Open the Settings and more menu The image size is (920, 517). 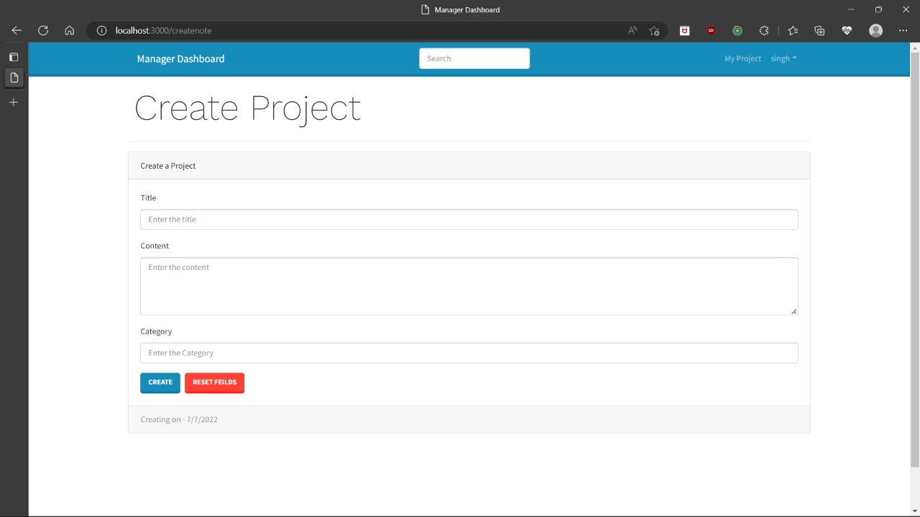903,30
